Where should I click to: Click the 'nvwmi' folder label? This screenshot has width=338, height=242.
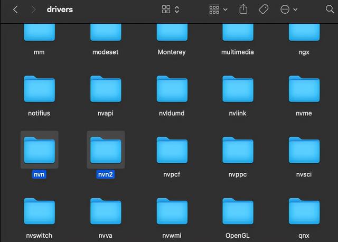(172, 236)
